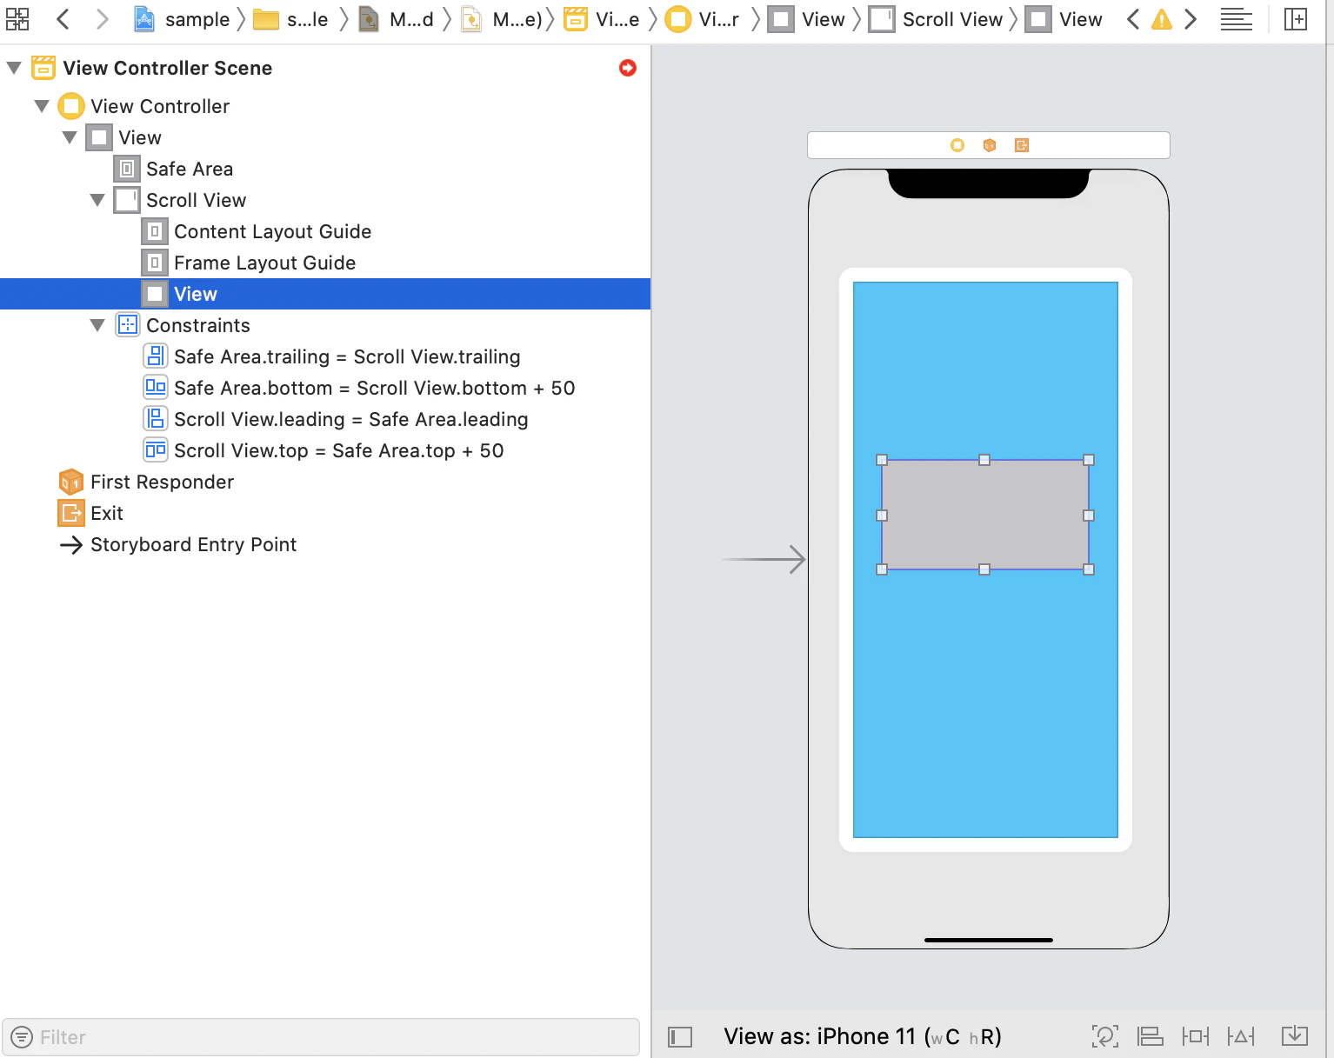The image size is (1334, 1058).
Task: Open Resolve Auto Layout Issues menu
Action: click(1241, 1036)
